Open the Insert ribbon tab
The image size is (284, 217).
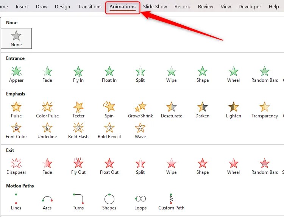pyautogui.click(x=22, y=7)
